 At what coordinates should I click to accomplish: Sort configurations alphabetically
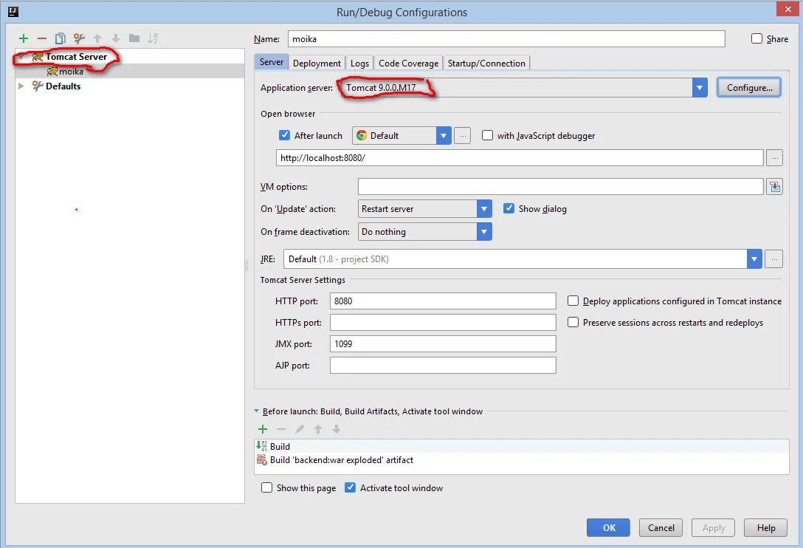(153, 38)
